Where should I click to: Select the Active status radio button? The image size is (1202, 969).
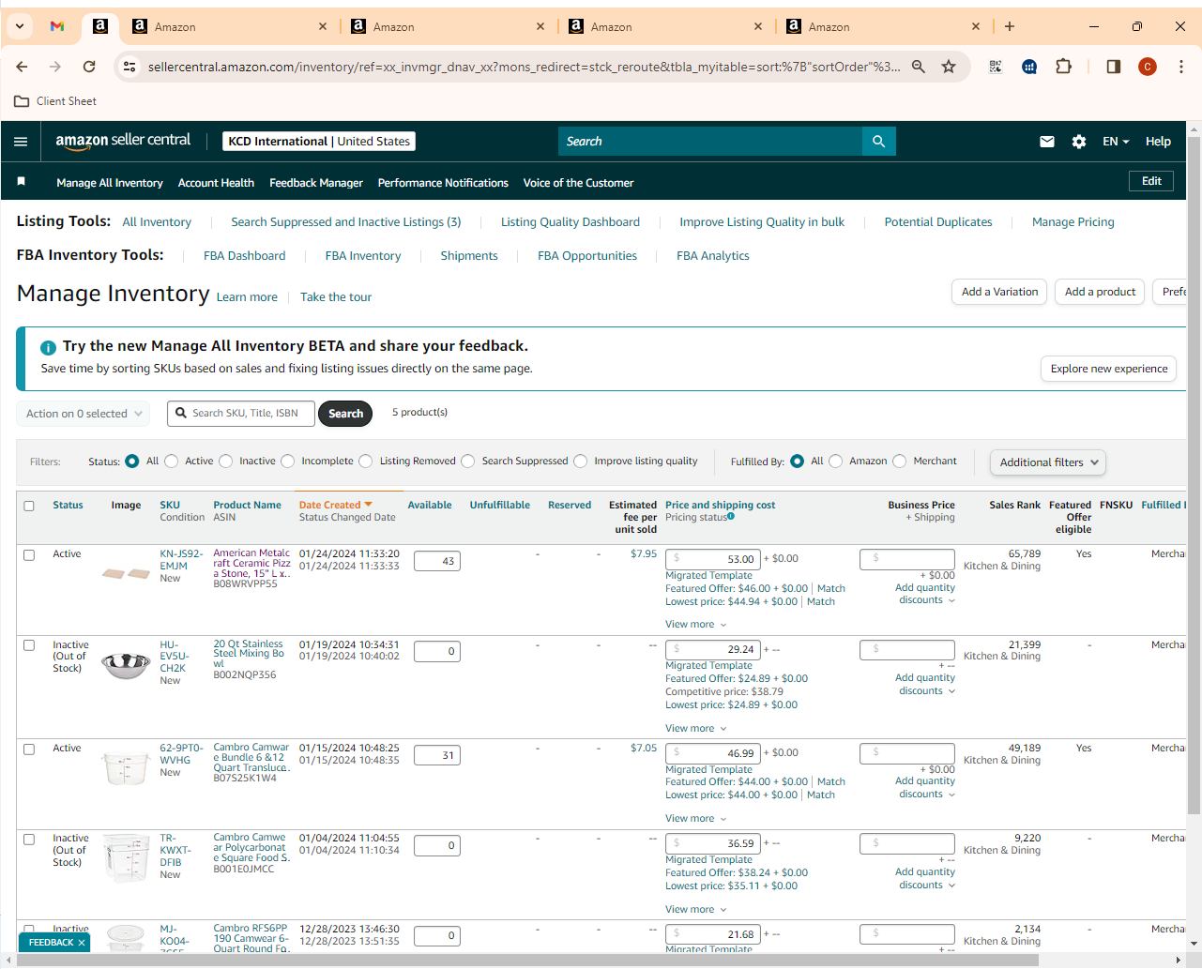click(x=171, y=461)
